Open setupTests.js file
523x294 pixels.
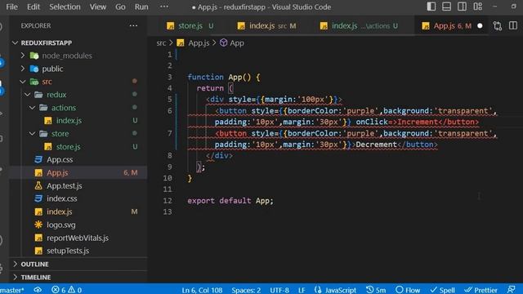point(68,251)
